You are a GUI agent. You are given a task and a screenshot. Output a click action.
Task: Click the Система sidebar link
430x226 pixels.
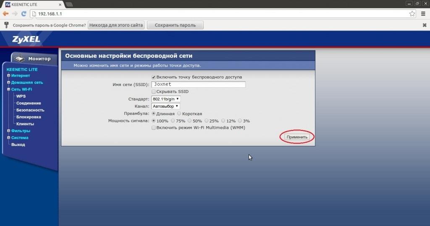[x=20, y=138]
